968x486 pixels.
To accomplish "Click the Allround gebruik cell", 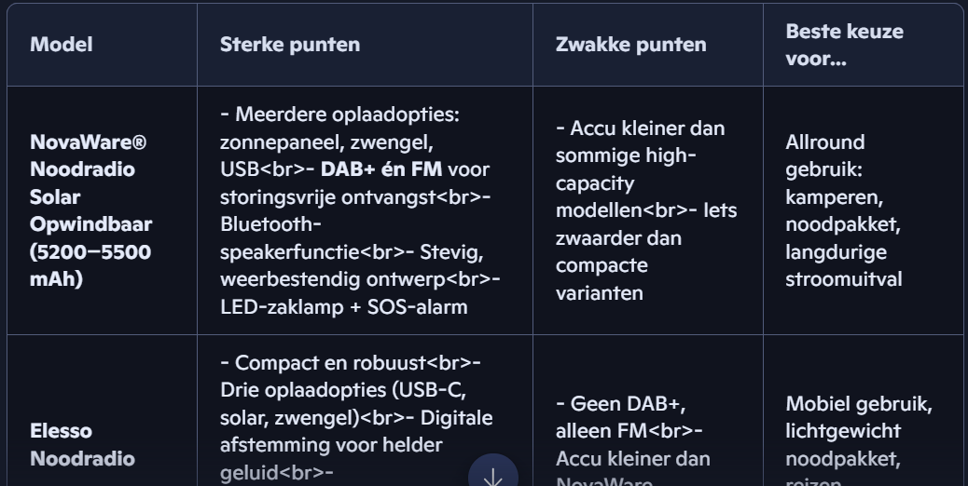I will (x=843, y=210).
